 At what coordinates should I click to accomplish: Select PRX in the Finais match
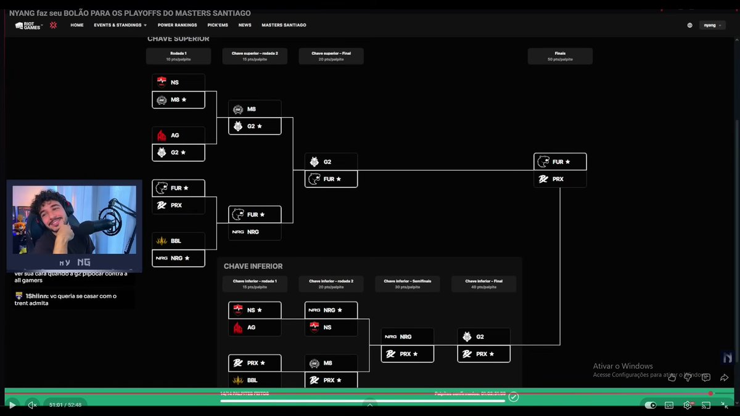pyautogui.click(x=560, y=179)
